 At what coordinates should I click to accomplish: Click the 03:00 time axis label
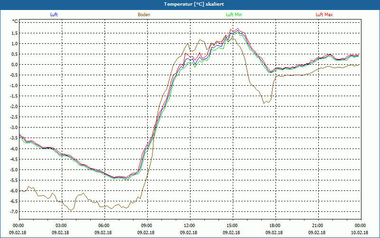tap(62, 226)
